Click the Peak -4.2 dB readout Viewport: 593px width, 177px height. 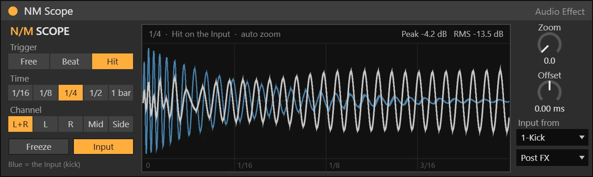[424, 34]
